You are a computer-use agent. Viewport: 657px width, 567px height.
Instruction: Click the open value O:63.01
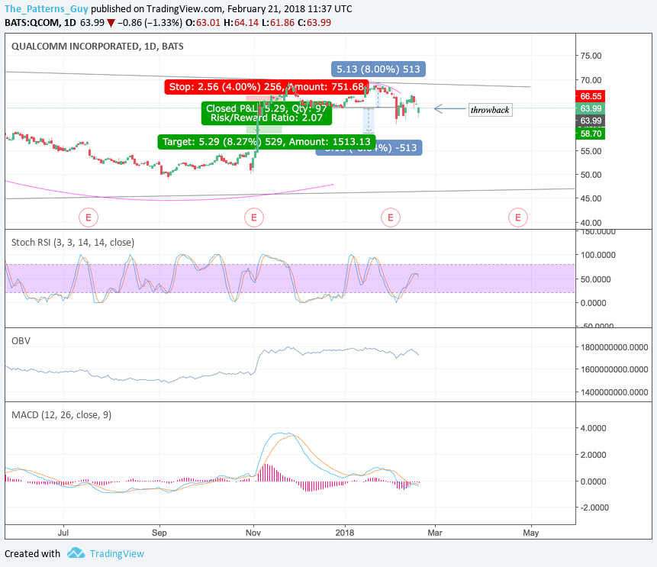pyautogui.click(x=203, y=23)
